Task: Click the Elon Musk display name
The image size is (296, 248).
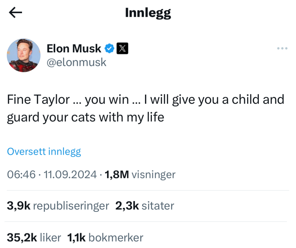Action: point(74,49)
